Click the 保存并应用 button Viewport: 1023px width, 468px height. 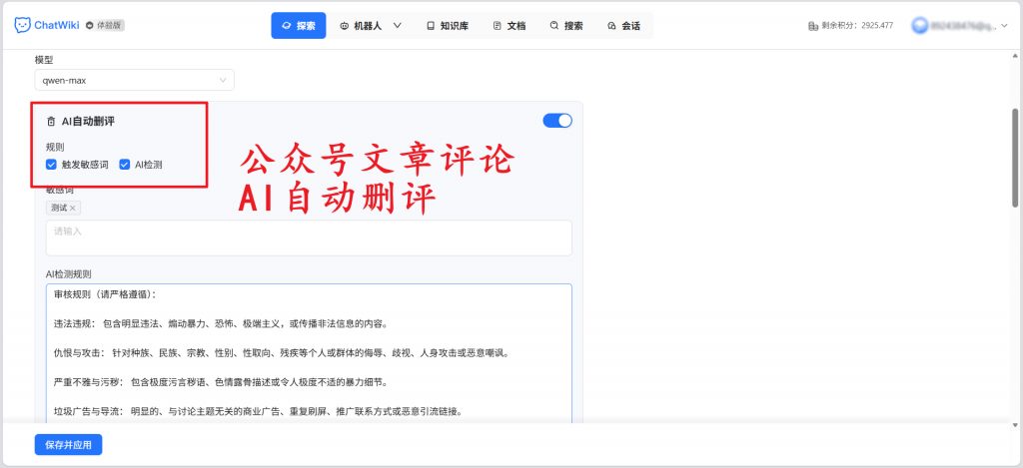click(x=69, y=446)
